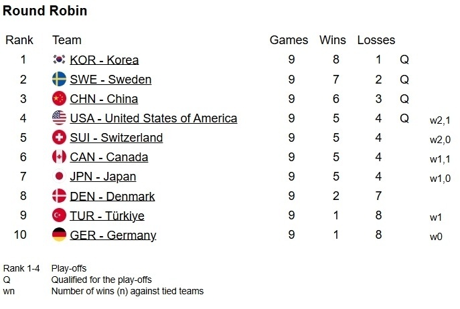Click the Switzerland flag icon
Viewport: 460px width, 309px height.
coord(59,138)
